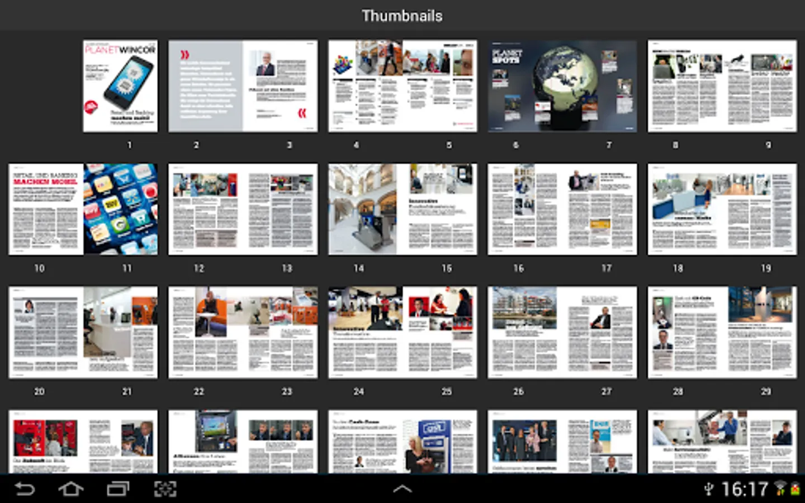Expand the navigation bar up-chevron

tap(402, 489)
